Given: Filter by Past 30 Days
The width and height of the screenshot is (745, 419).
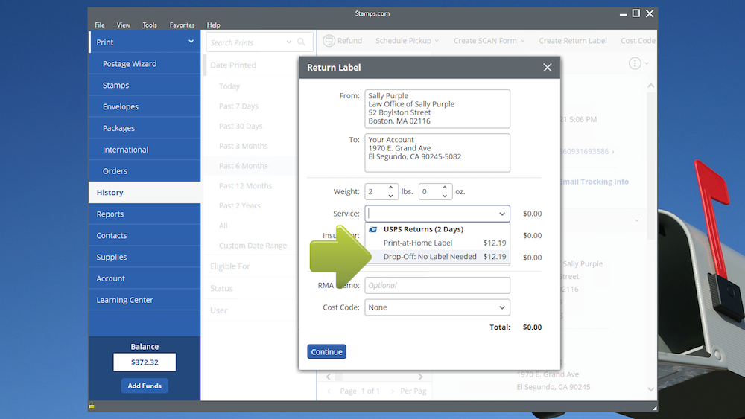Looking at the screenshot, I should [x=241, y=126].
